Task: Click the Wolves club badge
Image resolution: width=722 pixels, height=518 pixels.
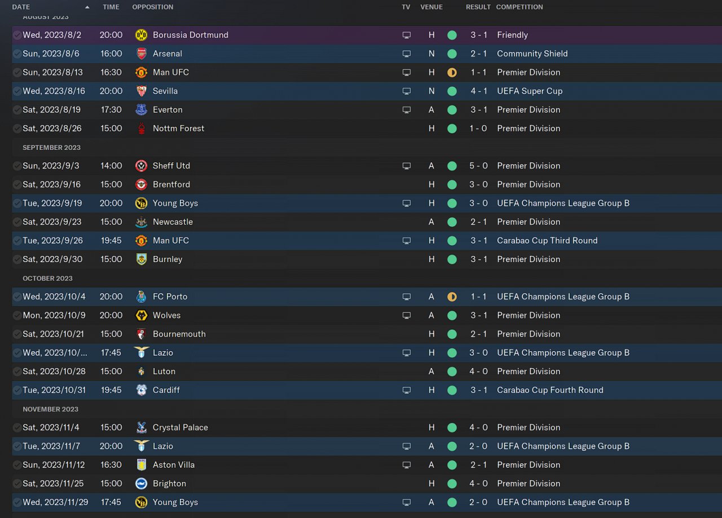Action: click(141, 315)
